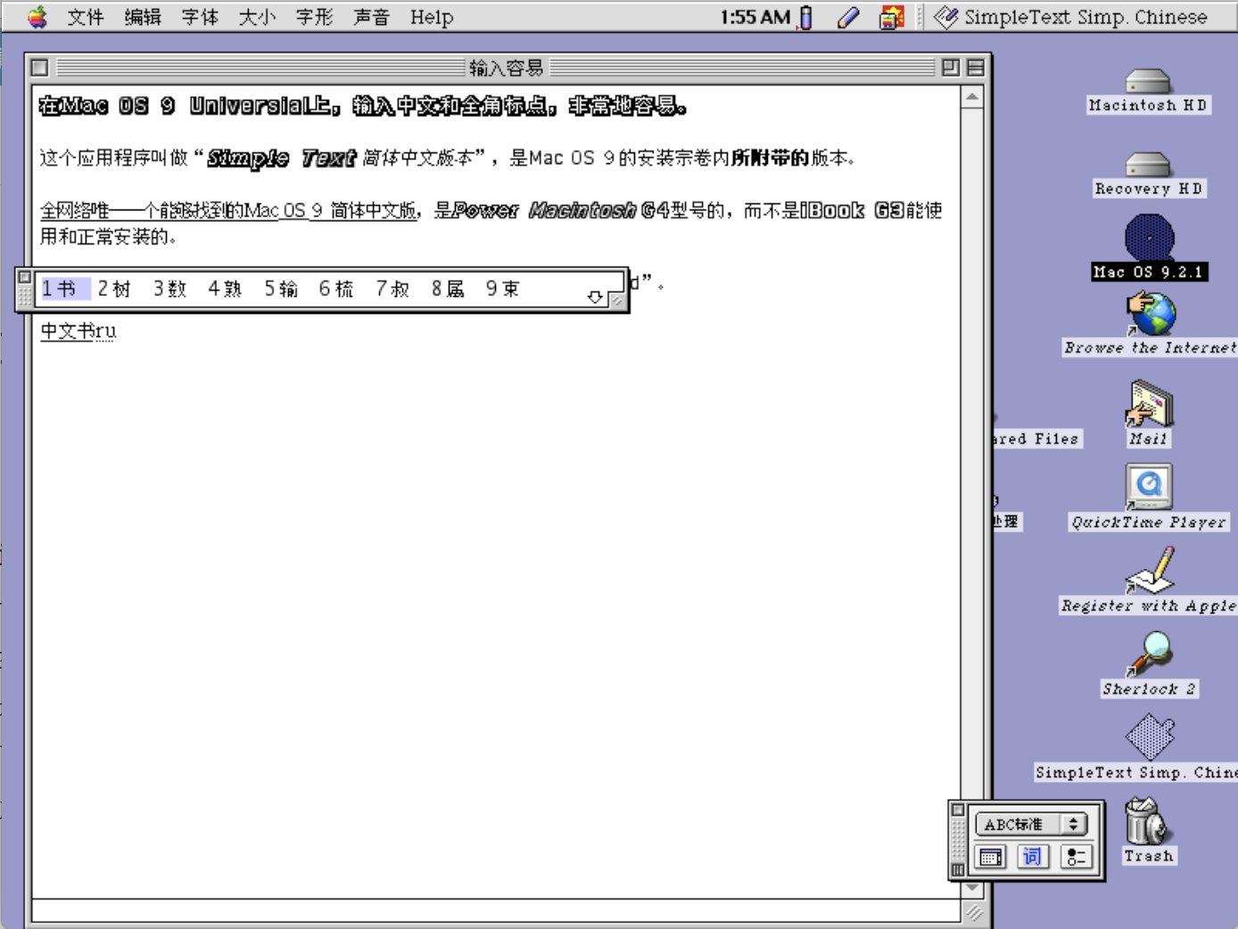1238x929 pixels.
Task: Click the preferences icon on the input palette
Action: click(1076, 857)
